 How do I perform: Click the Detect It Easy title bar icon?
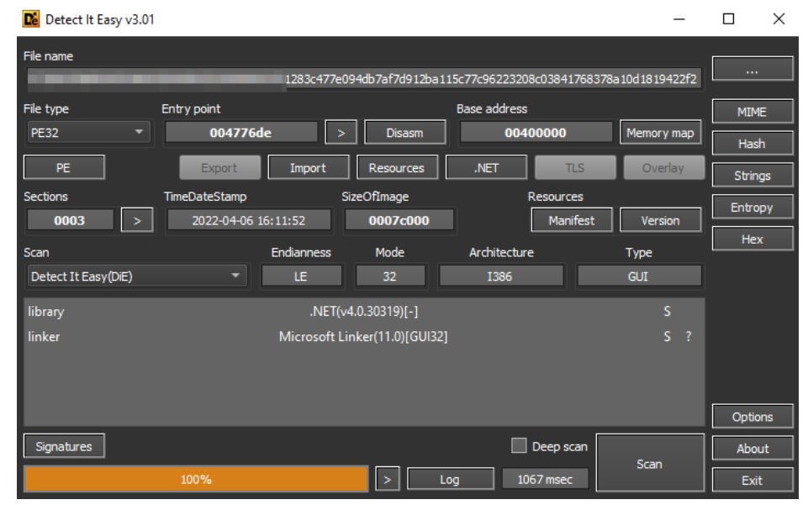pyautogui.click(x=31, y=19)
